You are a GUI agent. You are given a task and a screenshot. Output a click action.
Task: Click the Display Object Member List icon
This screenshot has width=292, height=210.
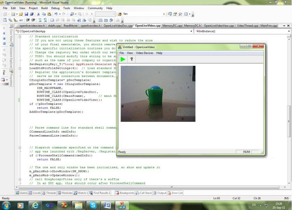coord(5,20)
